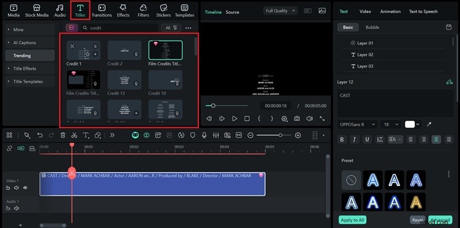The image size is (460, 228).
Task: Open the more options ellipsis menu
Action: pos(189,28)
